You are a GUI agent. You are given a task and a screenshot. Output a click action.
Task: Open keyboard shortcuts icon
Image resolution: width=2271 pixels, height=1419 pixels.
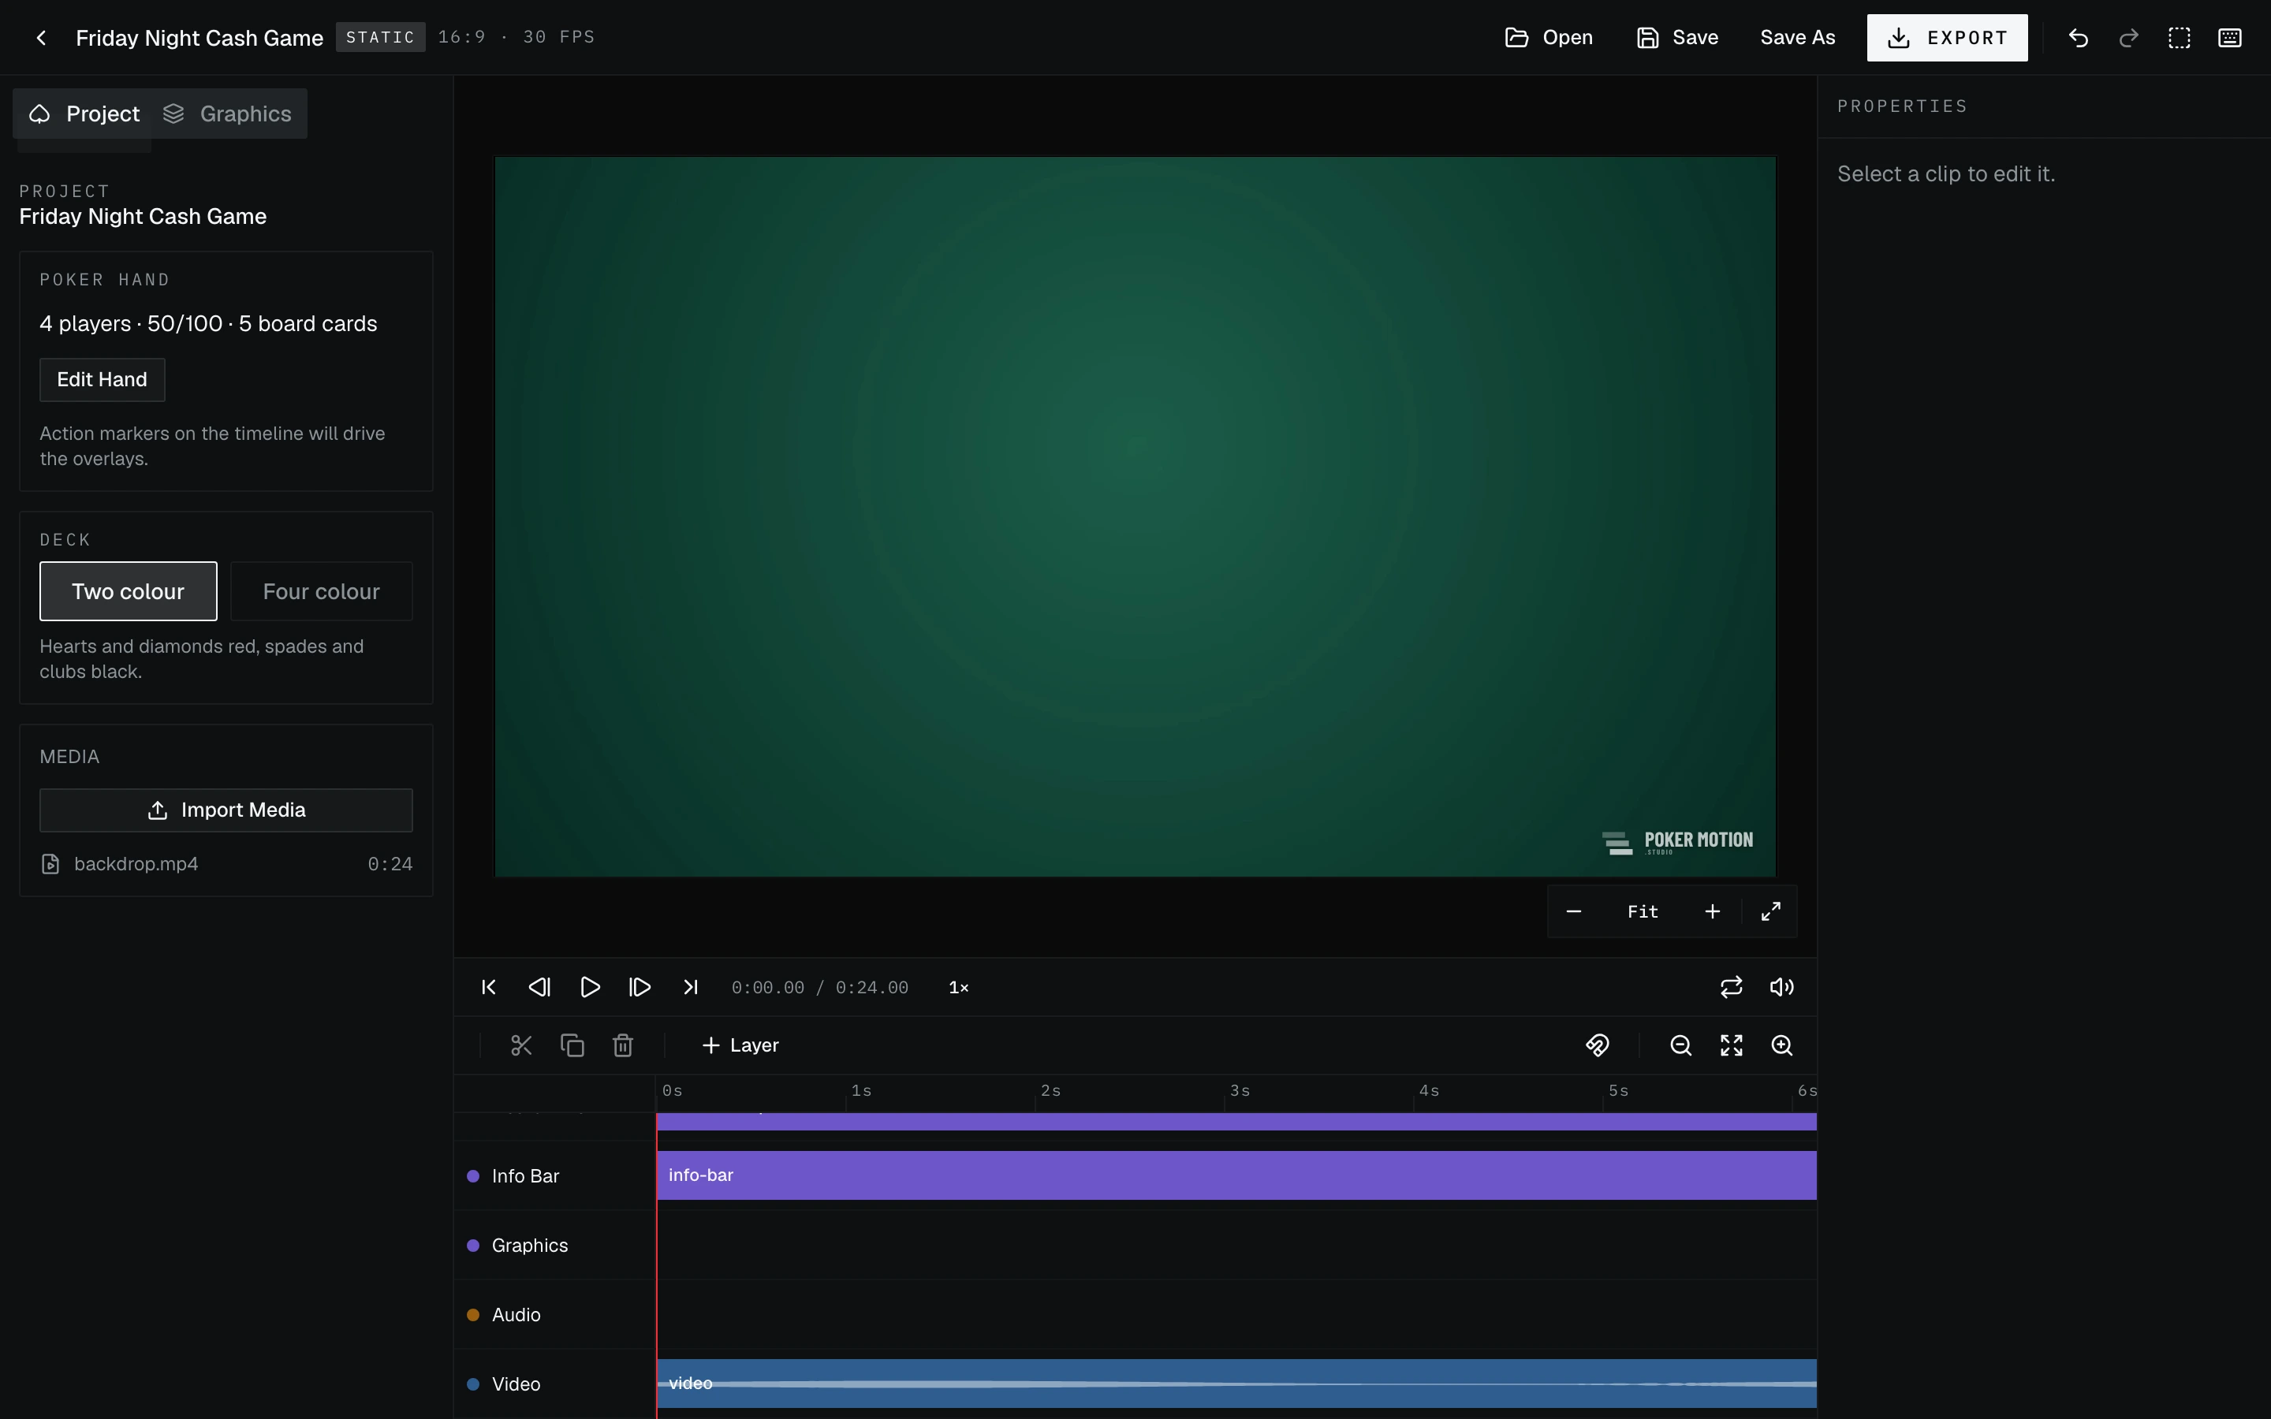(x=2230, y=38)
